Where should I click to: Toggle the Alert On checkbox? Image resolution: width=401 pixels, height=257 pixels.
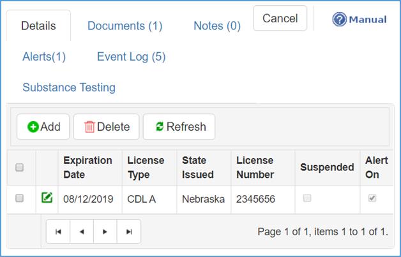coord(372,198)
